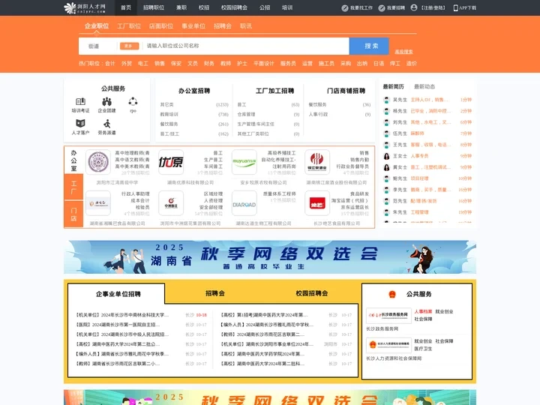Open 【机关单位】湖南长沙浏阳市事业单位2024 listing
The image size is (540, 405).
tap(267, 344)
